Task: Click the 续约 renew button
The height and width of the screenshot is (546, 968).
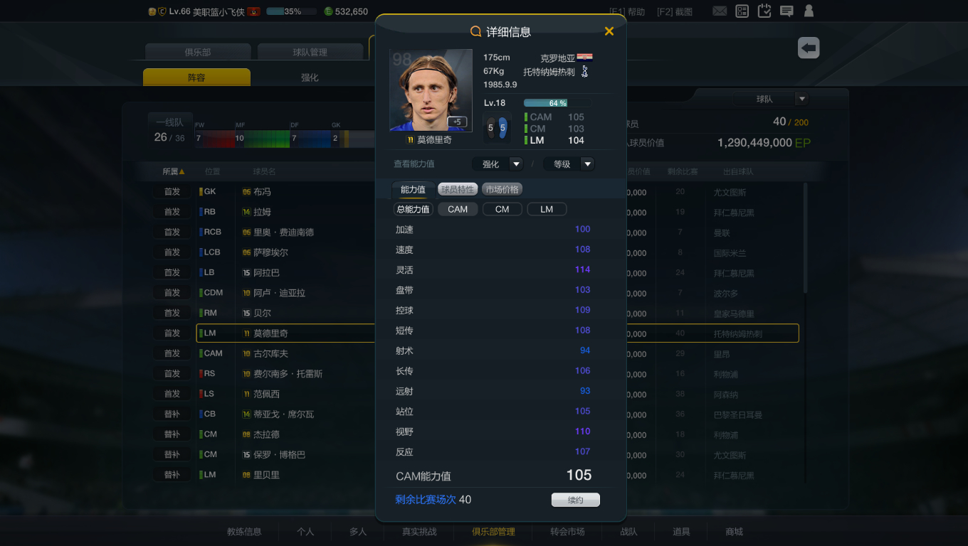Action: click(575, 500)
